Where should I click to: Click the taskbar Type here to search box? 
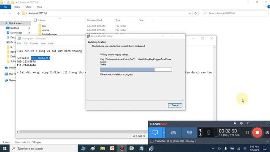click(44, 148)
